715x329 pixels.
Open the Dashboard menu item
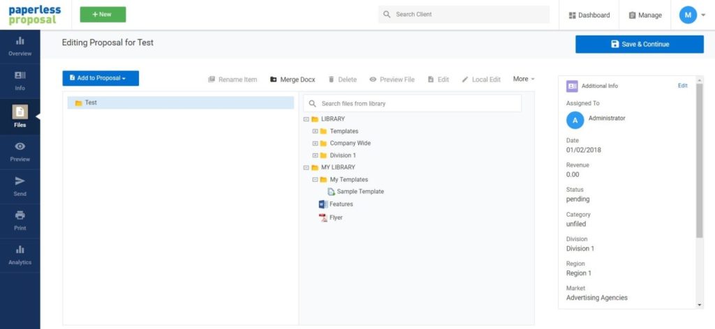pyautogui.click(x=589, y=15)
